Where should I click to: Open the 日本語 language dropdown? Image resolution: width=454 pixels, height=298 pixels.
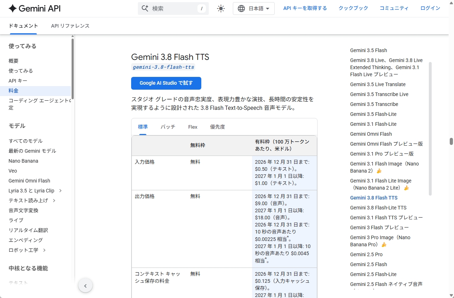click(254, 9)
